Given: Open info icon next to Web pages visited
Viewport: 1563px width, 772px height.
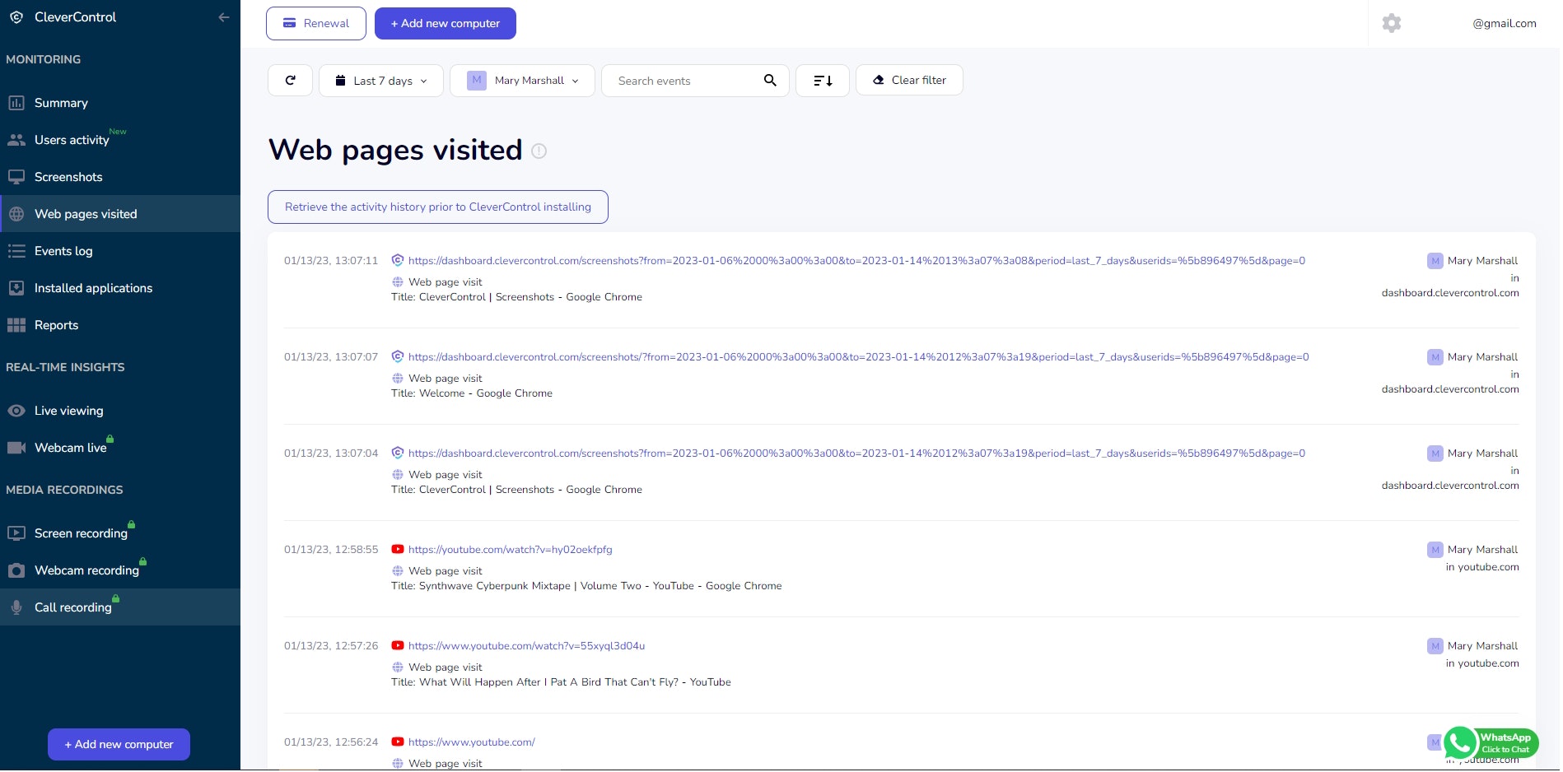Looking at the screenshot, I should click(x=539, y=151).
